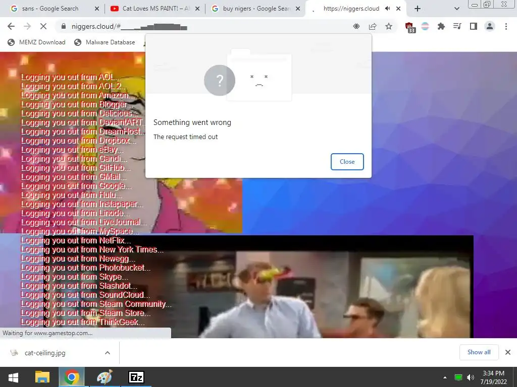Open the Malware Database bookmark
This screenshot has width=517, height=387.
(105, 42)
